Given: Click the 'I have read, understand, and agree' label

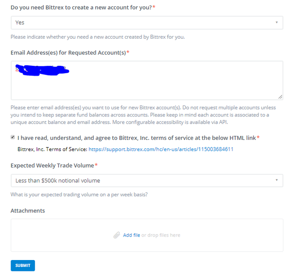Looking at the screenshot, I should (x=136, y=138).
